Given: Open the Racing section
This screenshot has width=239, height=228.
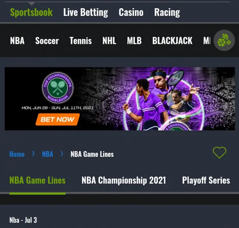Looking at the screenshot, I should 167,13.
